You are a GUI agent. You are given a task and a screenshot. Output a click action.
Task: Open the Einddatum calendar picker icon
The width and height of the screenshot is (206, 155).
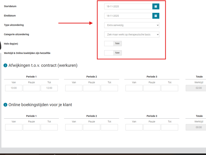(156, 16)
